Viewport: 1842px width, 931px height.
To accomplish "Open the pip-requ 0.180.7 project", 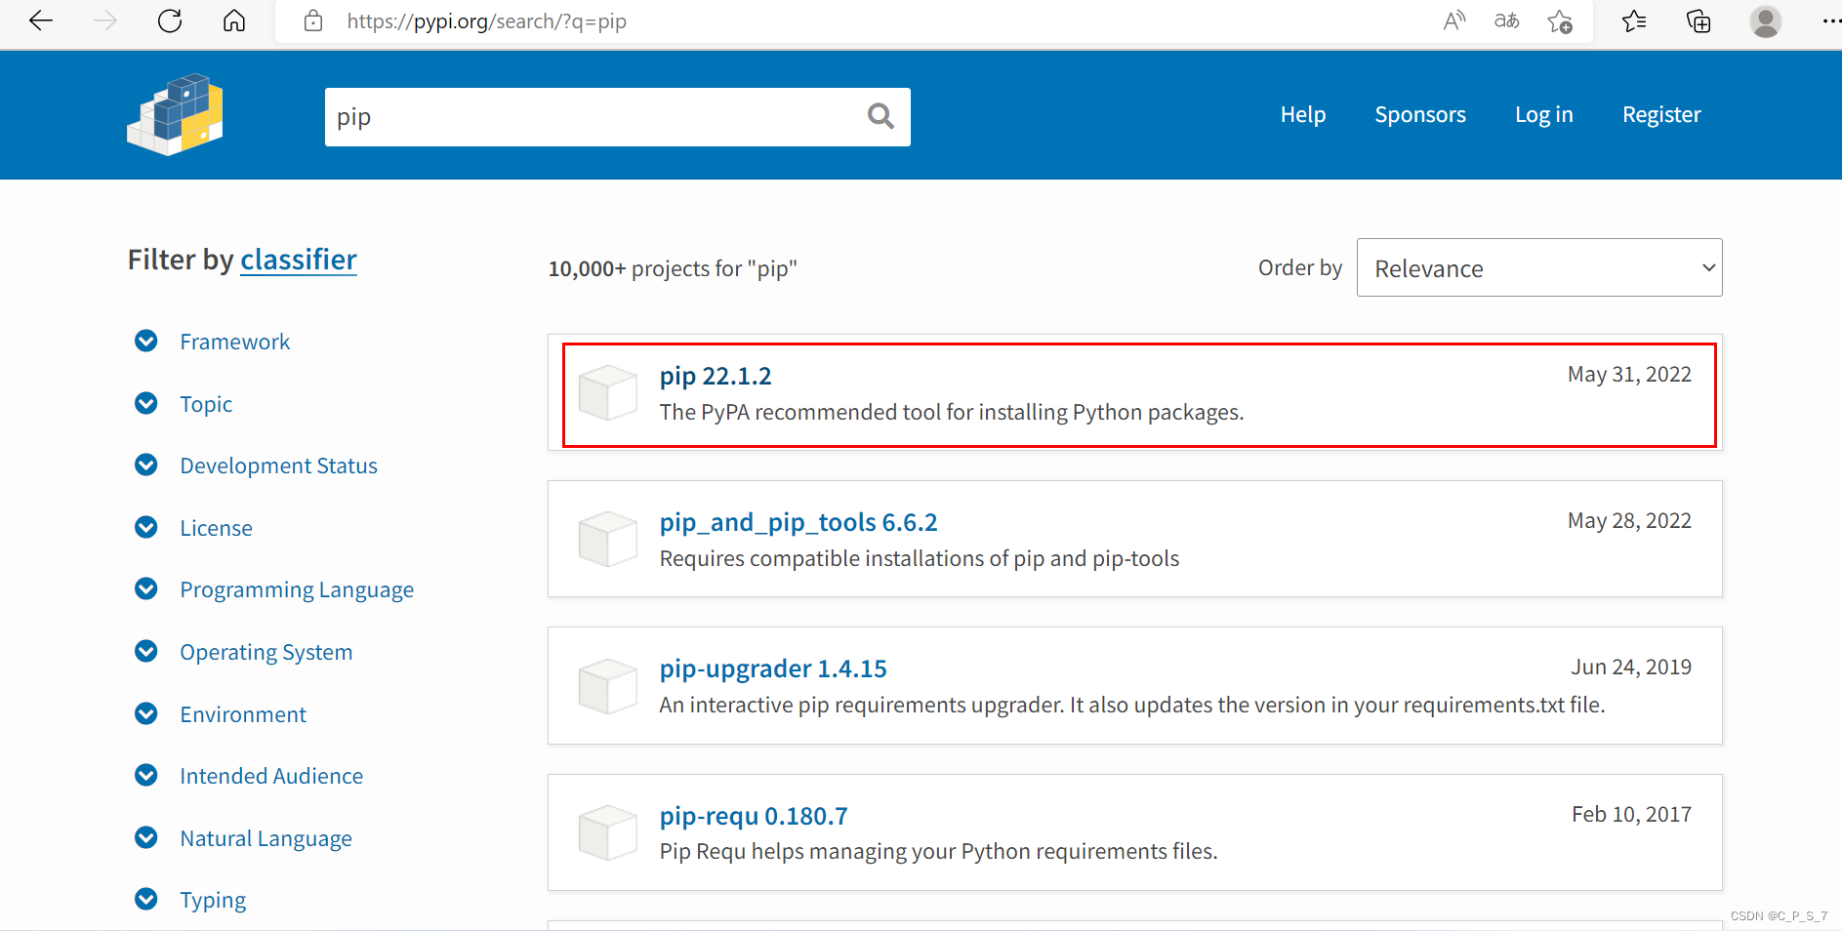I will [754, 816].
